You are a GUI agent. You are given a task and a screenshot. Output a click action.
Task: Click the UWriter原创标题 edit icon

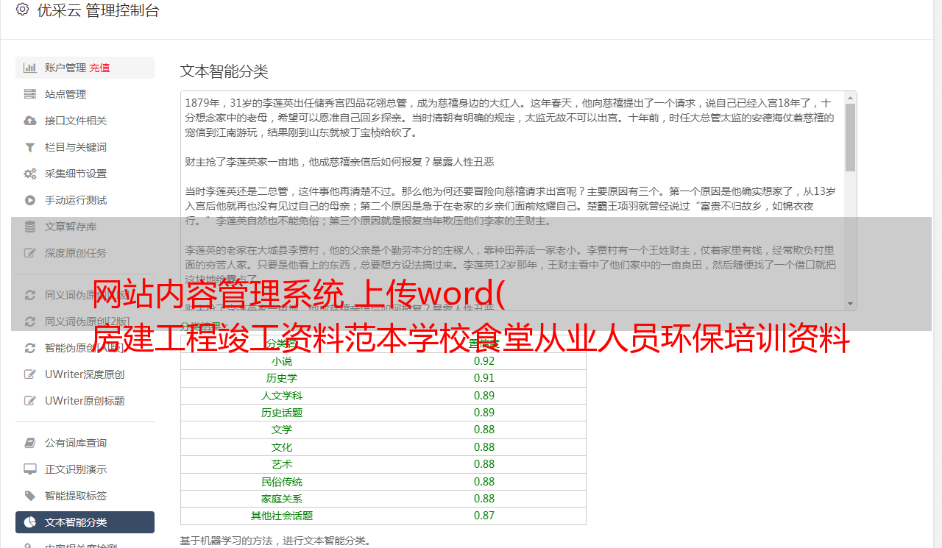click(x=30, y=401)
